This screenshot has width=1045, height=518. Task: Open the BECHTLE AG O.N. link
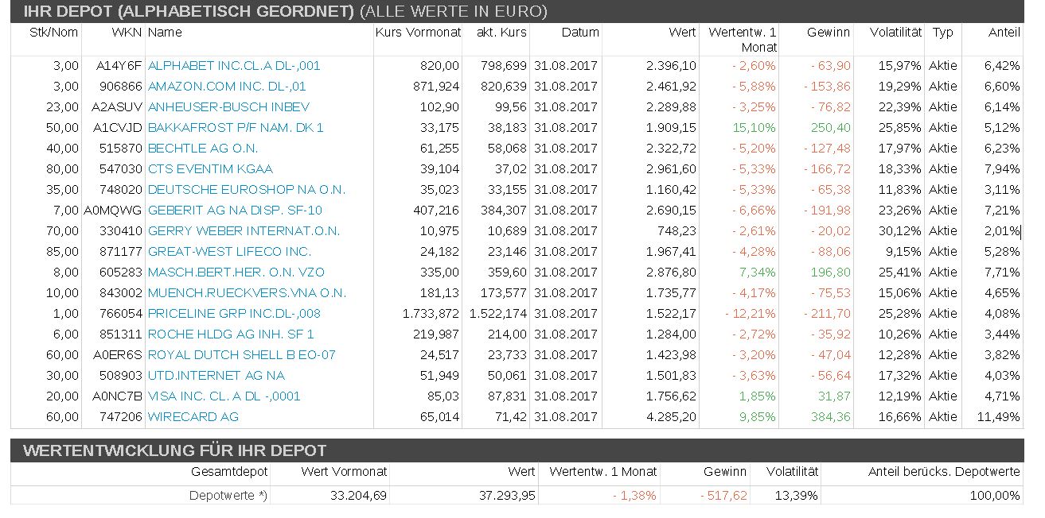point(203,149)
